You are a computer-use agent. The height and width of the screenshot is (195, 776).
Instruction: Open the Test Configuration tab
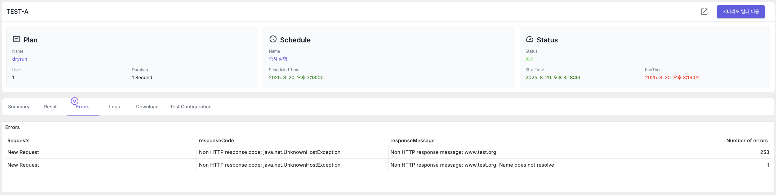pyautogui.click(x=191, y=107)
